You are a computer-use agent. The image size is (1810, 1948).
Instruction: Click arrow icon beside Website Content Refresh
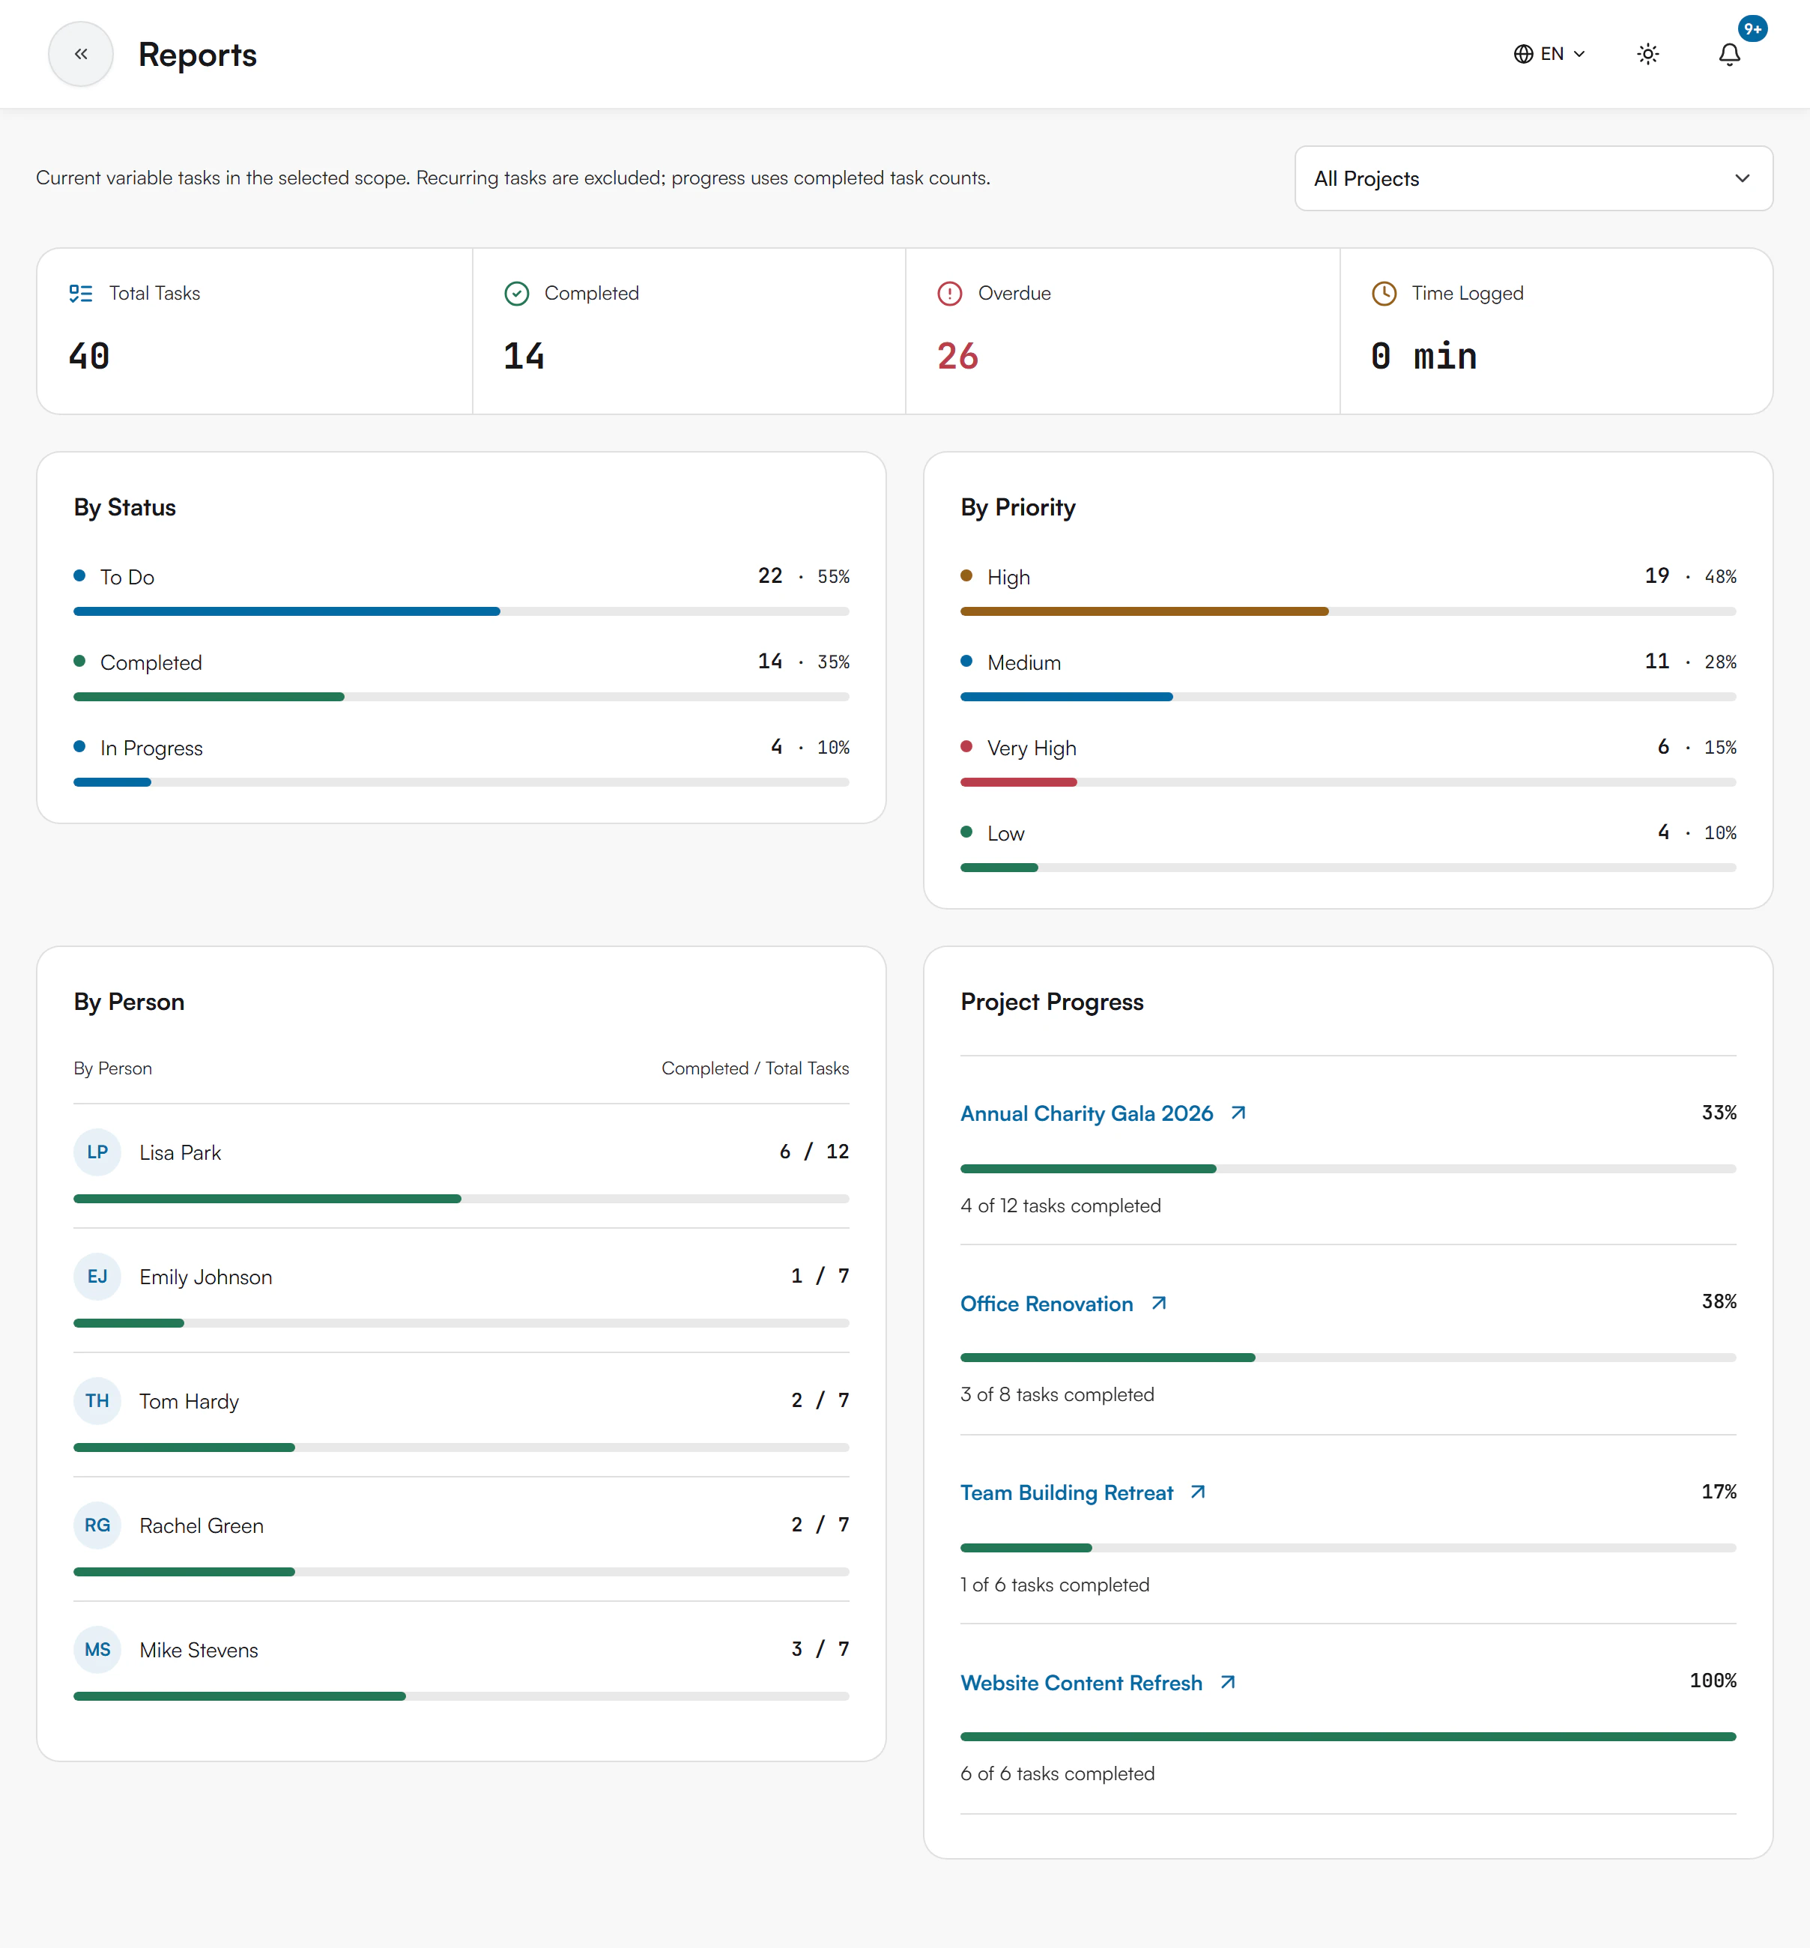(x=1227, y=1681)
